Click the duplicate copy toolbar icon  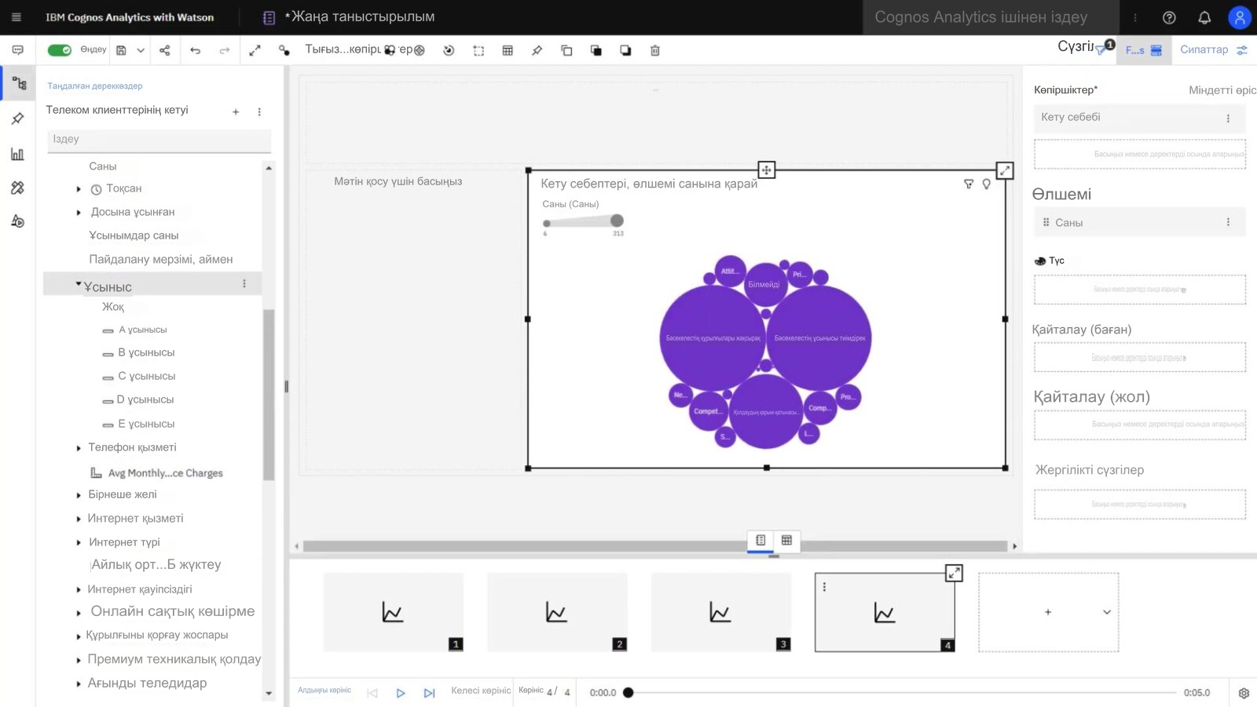566,50
